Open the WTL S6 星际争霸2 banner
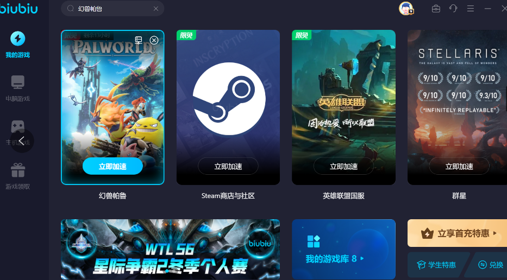Viewport: 507px width, 280px height. click(x=170, y=249)
